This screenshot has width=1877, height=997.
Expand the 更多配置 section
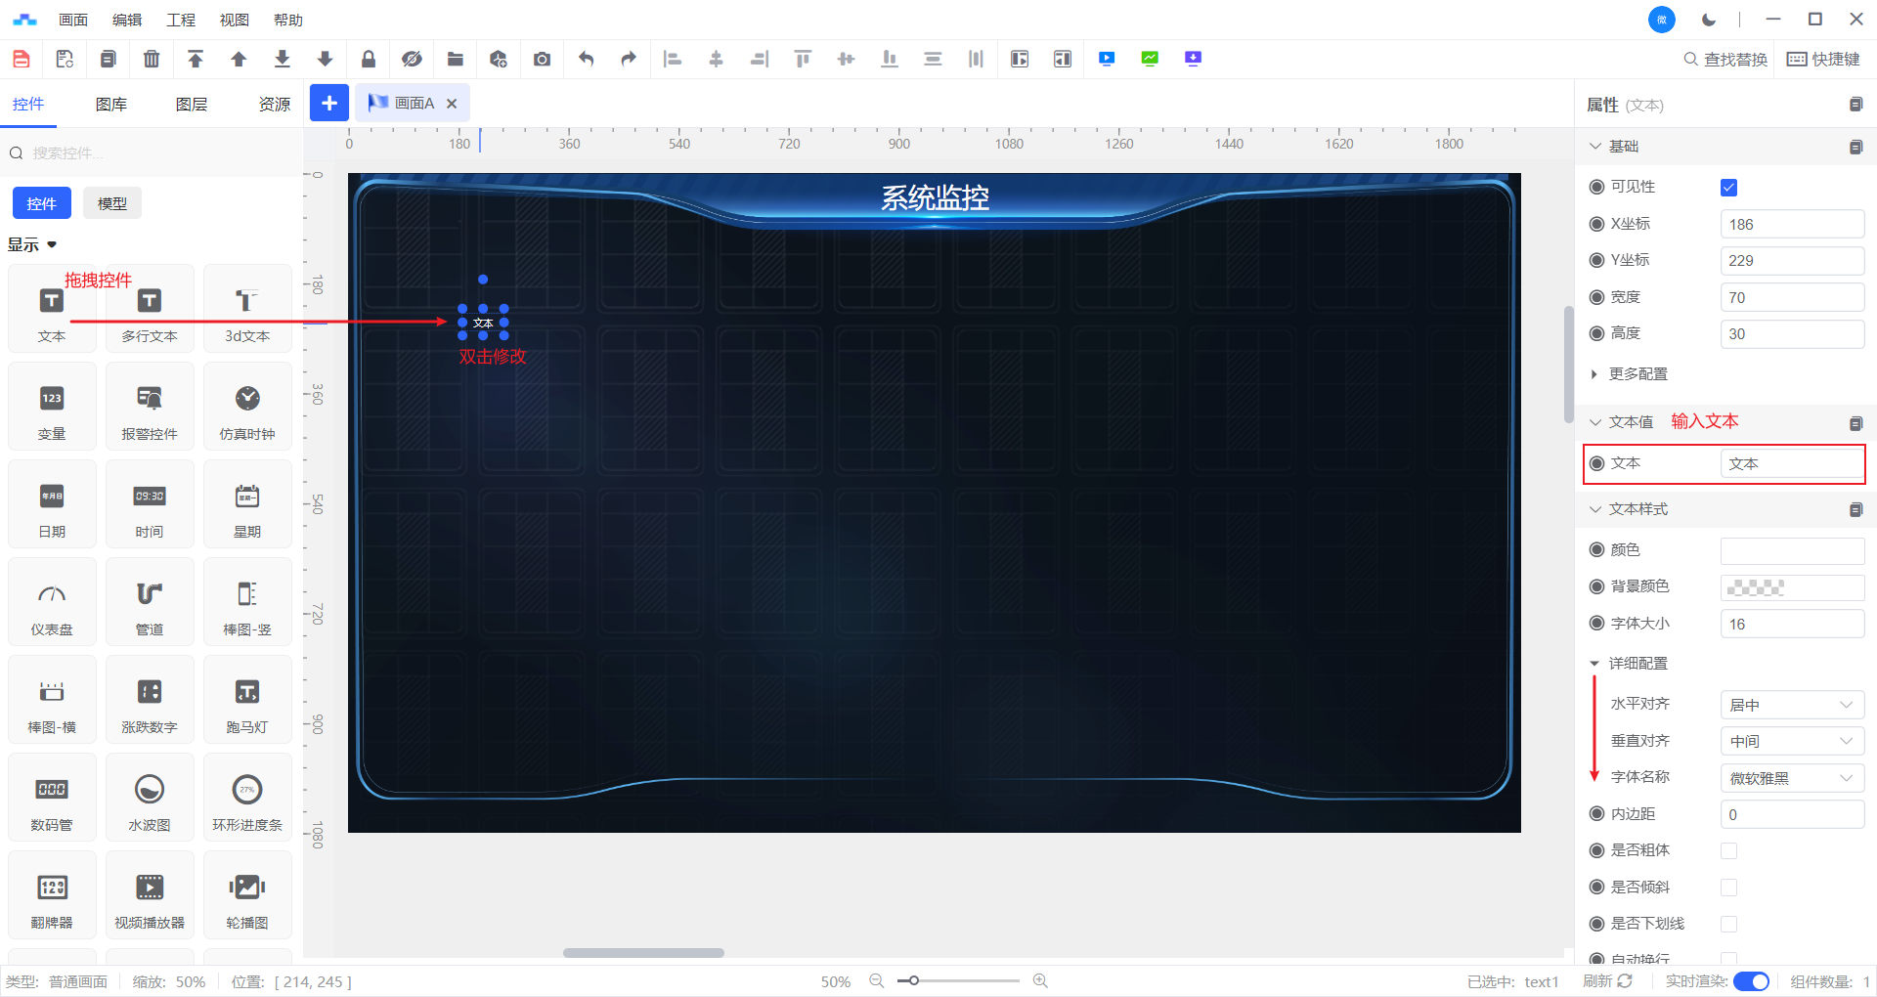click(x=1637, y=374)
